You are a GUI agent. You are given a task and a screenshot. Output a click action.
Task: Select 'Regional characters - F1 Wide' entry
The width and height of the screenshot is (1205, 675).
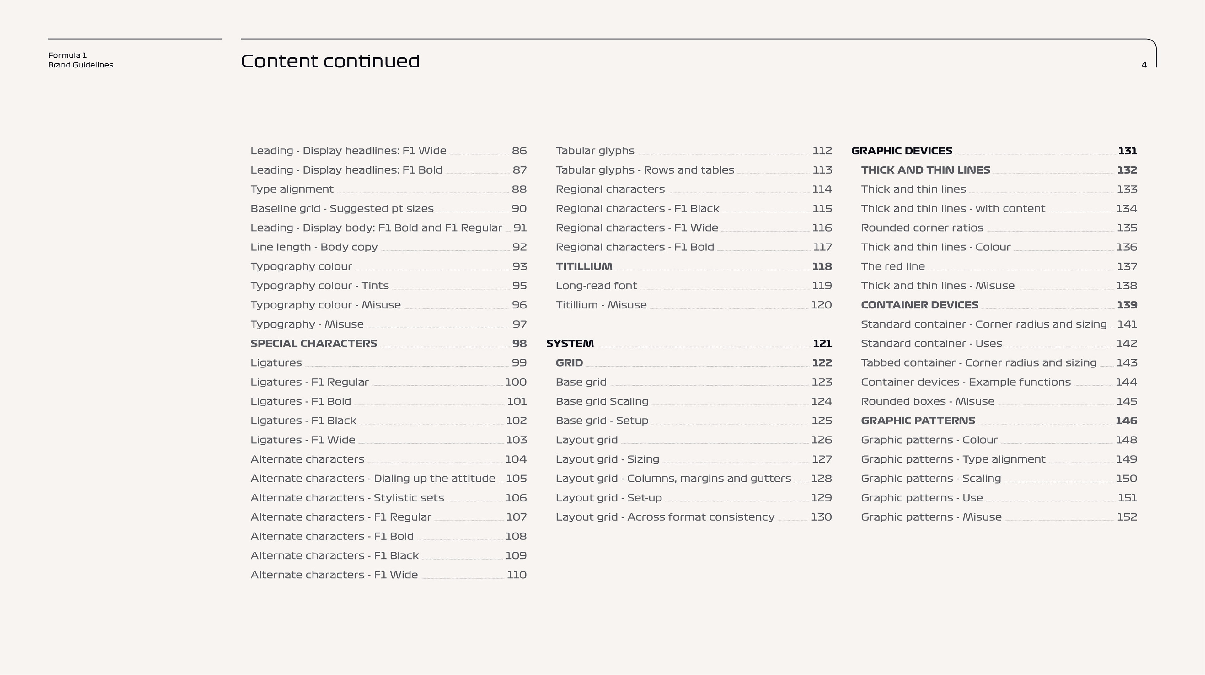(637, 228)
